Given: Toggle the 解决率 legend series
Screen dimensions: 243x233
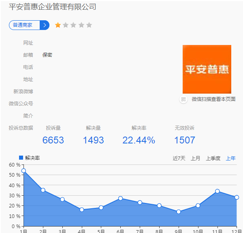Looking at the screenshot, I should point(30,158).
